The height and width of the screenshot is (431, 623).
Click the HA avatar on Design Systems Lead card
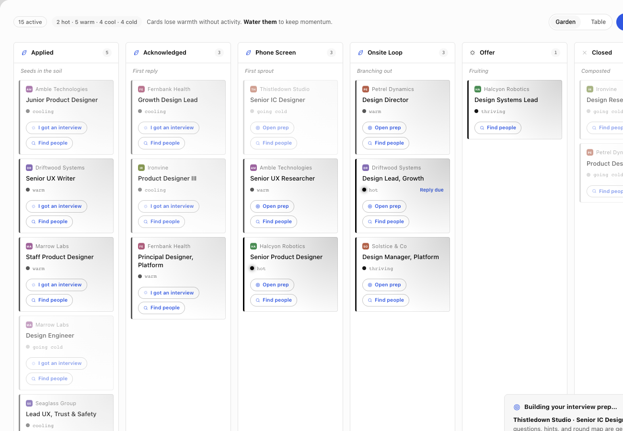[478, 89]
